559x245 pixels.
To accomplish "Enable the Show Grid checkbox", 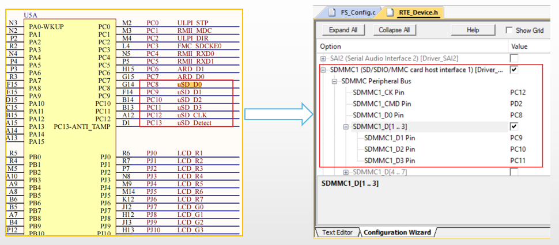I will pyautogui.click(x=509, y=30).
